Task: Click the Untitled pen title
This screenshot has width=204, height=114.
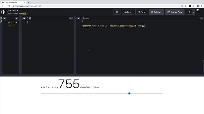Action: click(11, 10)
